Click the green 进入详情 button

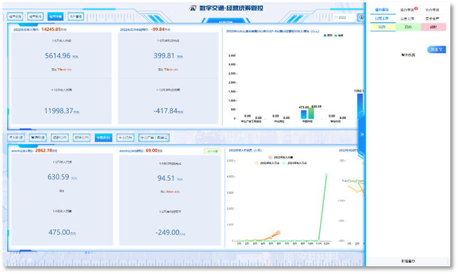(213, 151)
